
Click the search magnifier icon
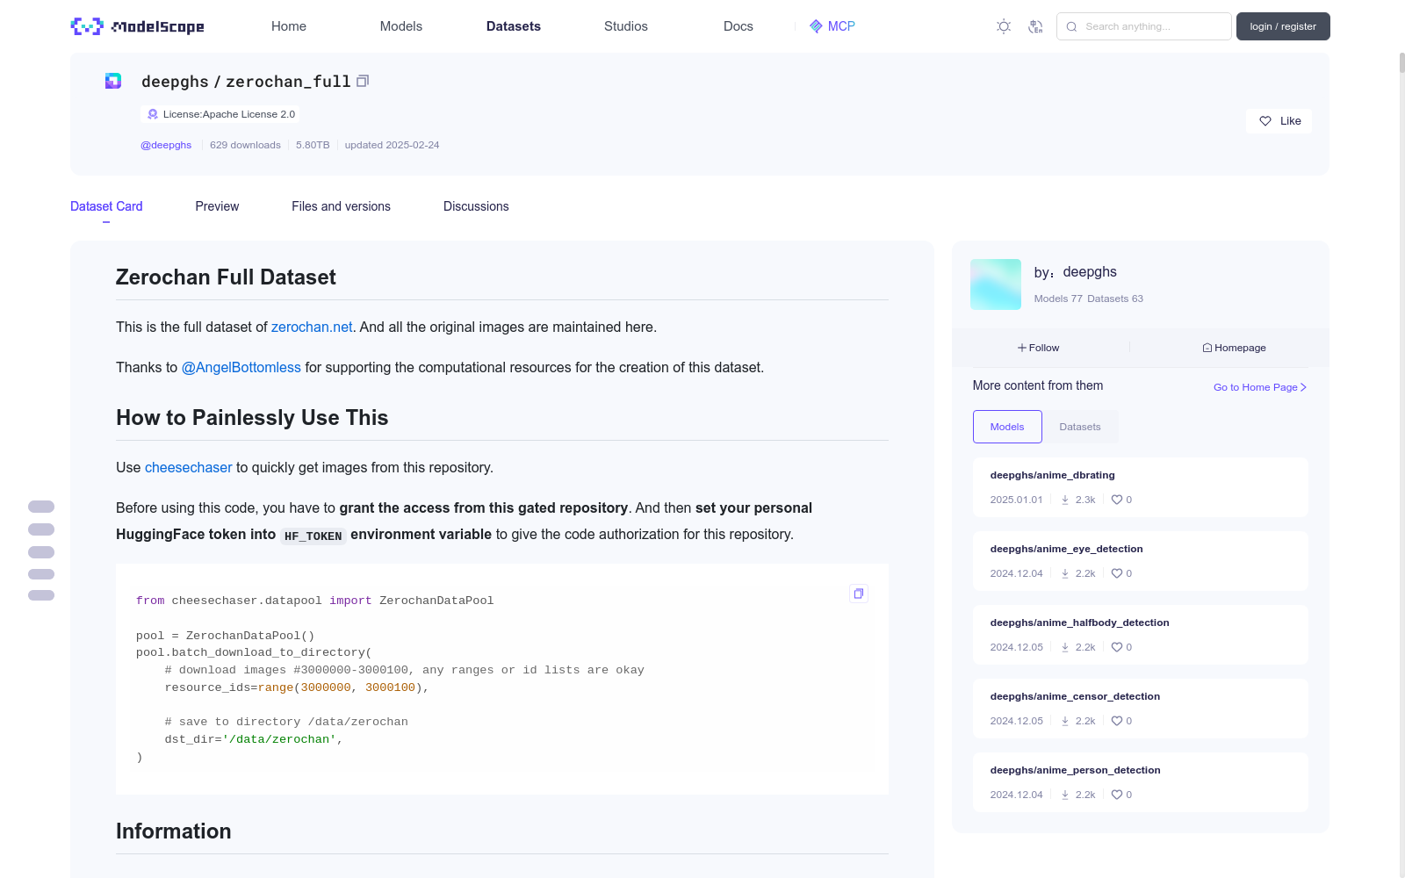click(1071, 26)
